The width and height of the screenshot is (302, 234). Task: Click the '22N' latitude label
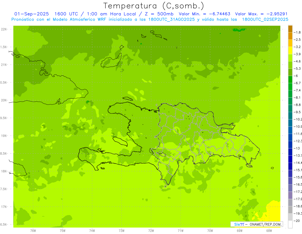(4, 29)
